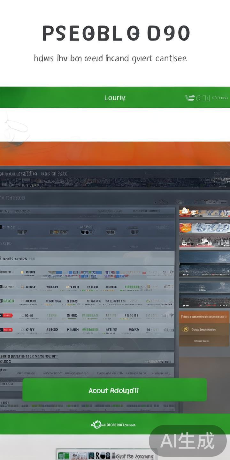Click the red badge in fourth table row
Screen dimensions: 230x460
7,315
